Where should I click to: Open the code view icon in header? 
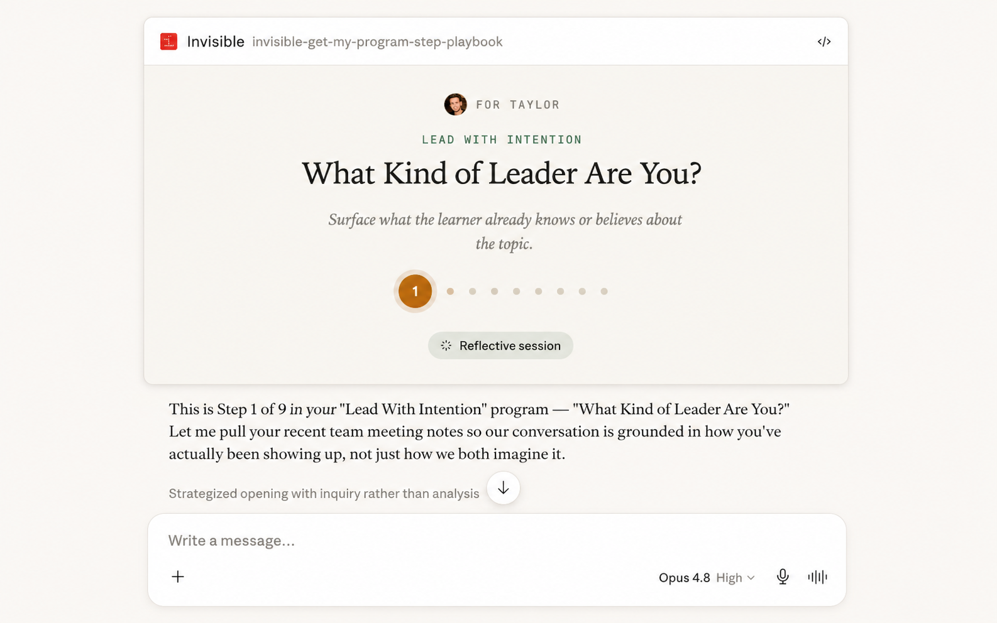[x=824, y=41]
